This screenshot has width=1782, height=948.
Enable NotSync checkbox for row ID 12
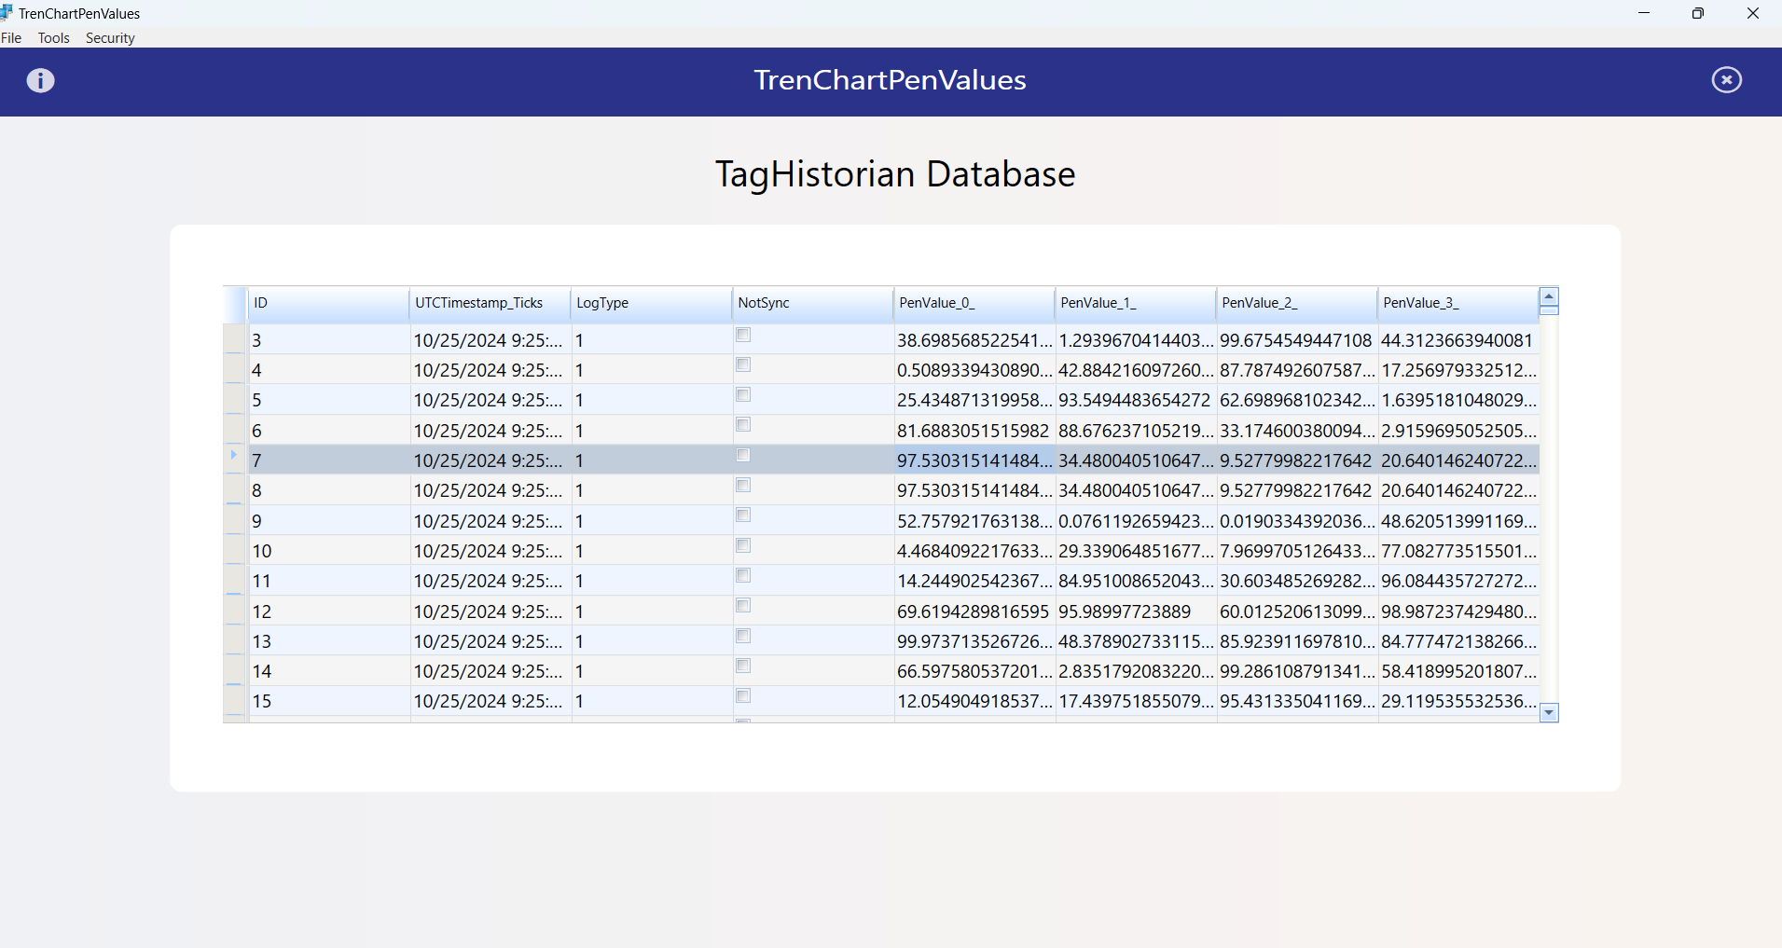743,606
